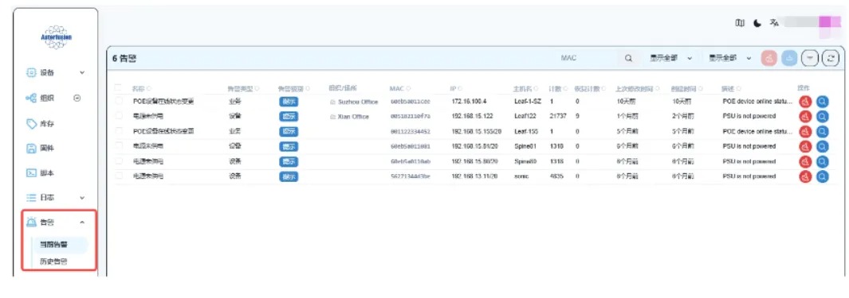Select 历史告警 in the sidebar submenu
The width and height of the screenshot is (849, 298).
54,261
